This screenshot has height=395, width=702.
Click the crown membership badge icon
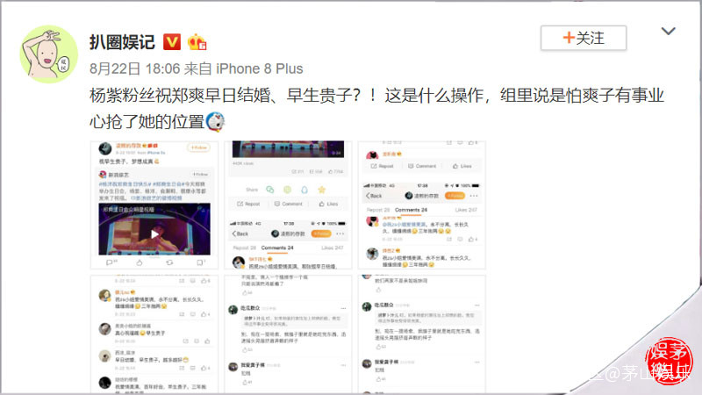(197, 42)
